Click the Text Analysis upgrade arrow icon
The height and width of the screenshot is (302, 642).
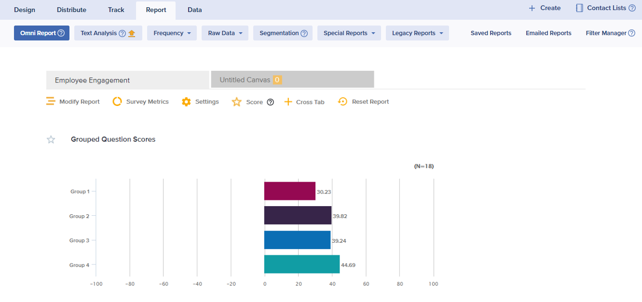(132, 33)
